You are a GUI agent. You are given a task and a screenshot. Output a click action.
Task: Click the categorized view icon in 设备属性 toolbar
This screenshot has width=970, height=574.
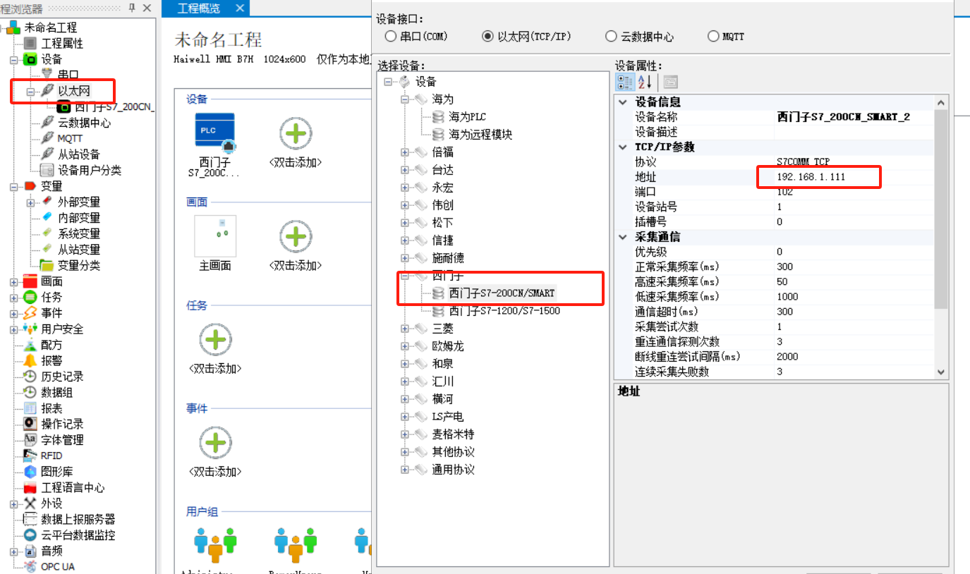625,82
